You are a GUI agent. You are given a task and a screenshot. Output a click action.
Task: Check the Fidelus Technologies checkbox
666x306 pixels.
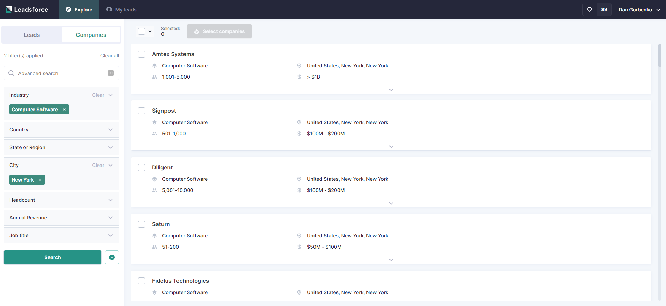(142, 281)
